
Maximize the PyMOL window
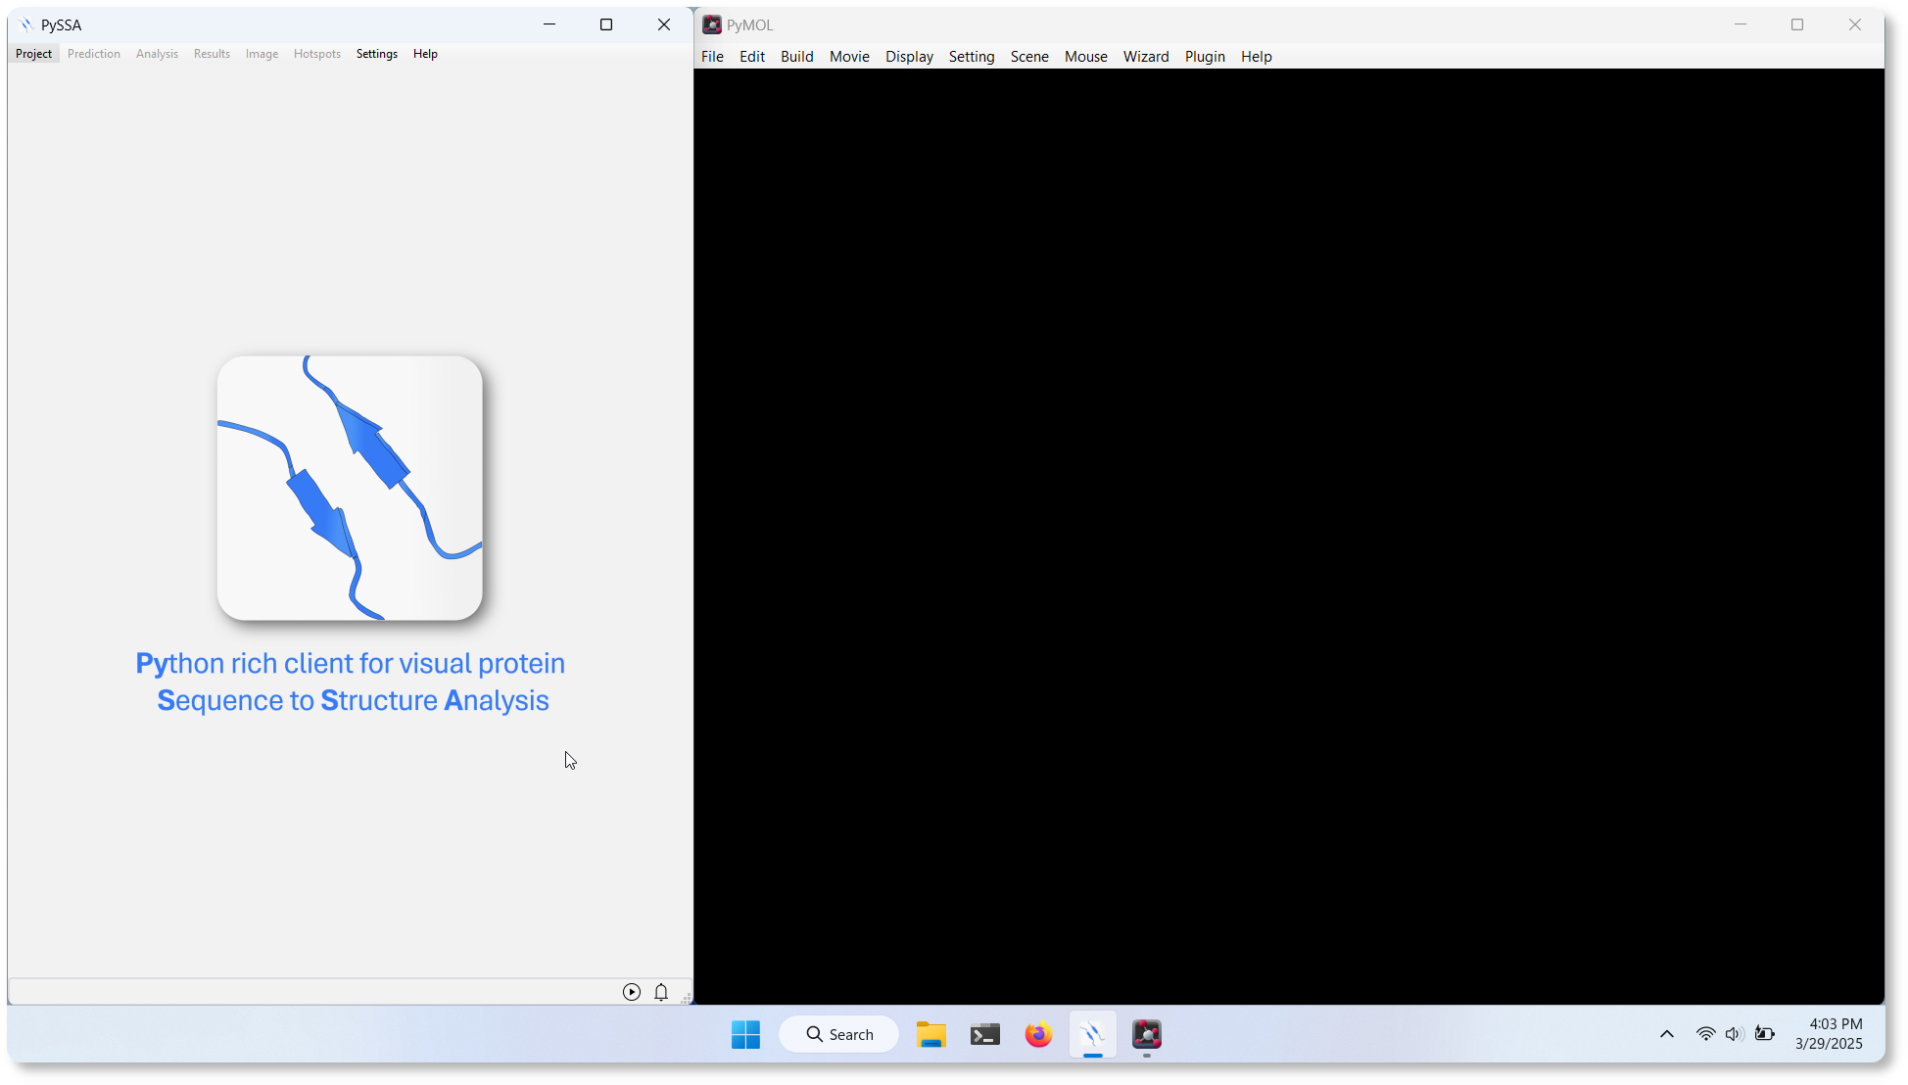[1797, 24]
